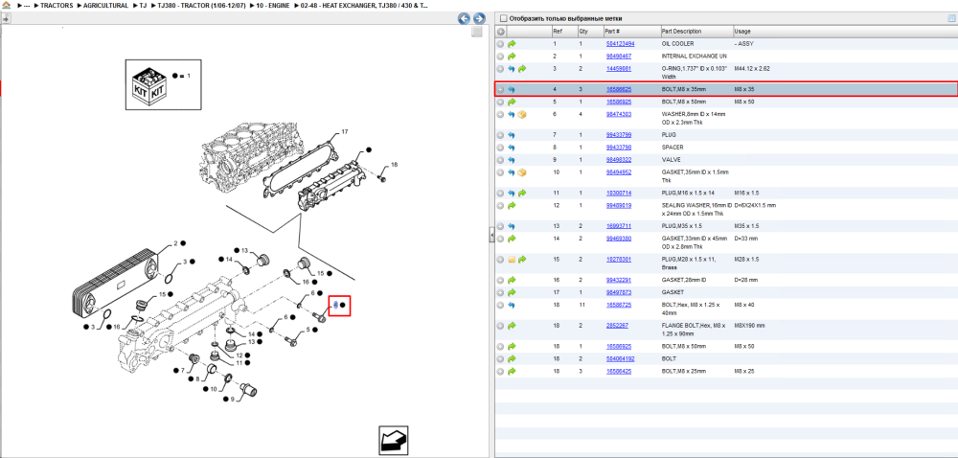The height and width of the screenshot is (458, 958).
Task: Click 'M44.12 x 2.62' usage text
Action: coord(752,69)
